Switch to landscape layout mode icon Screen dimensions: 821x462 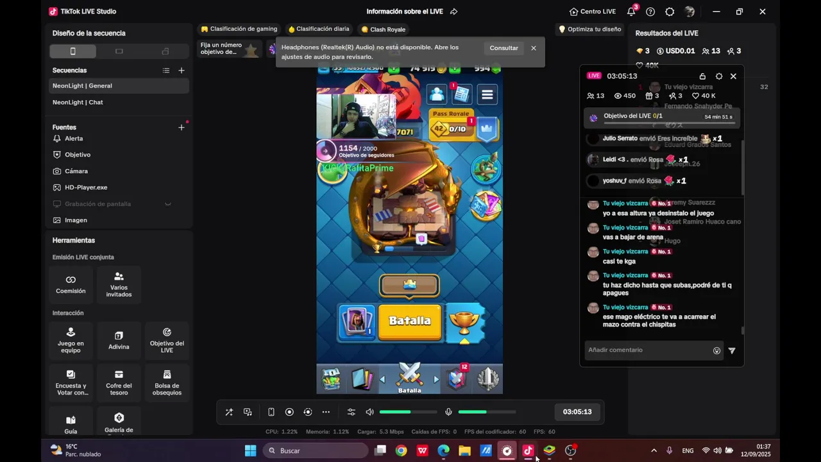pos(119,51)
